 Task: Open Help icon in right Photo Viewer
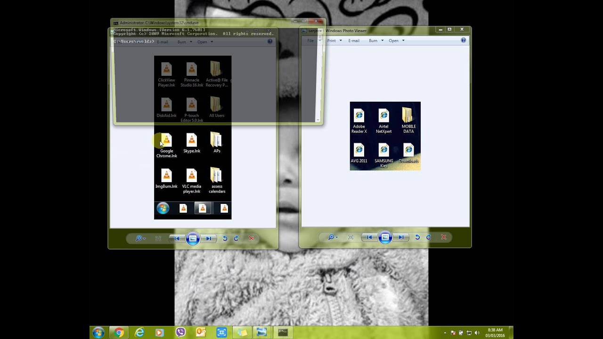(x=463, y=40)
